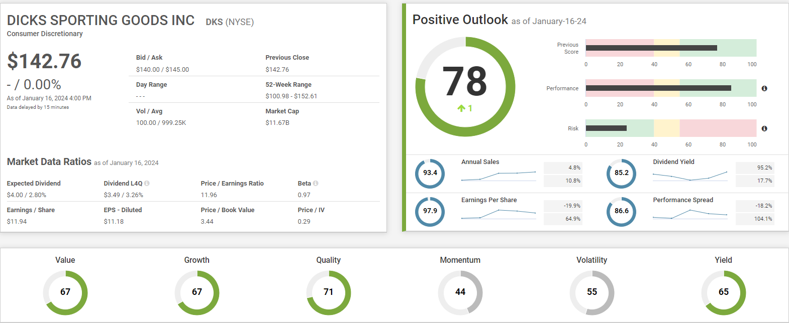Click the Earnings Per Share "-19.9%" figure
Screen dimensions: 789x323
(x=572, y=206)
